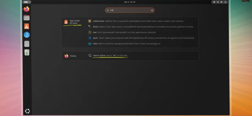The height and width of the screenshot is (116, 252).
Task: Select the doctl DigitalOcean icon
Action: [x=90, y=38]
